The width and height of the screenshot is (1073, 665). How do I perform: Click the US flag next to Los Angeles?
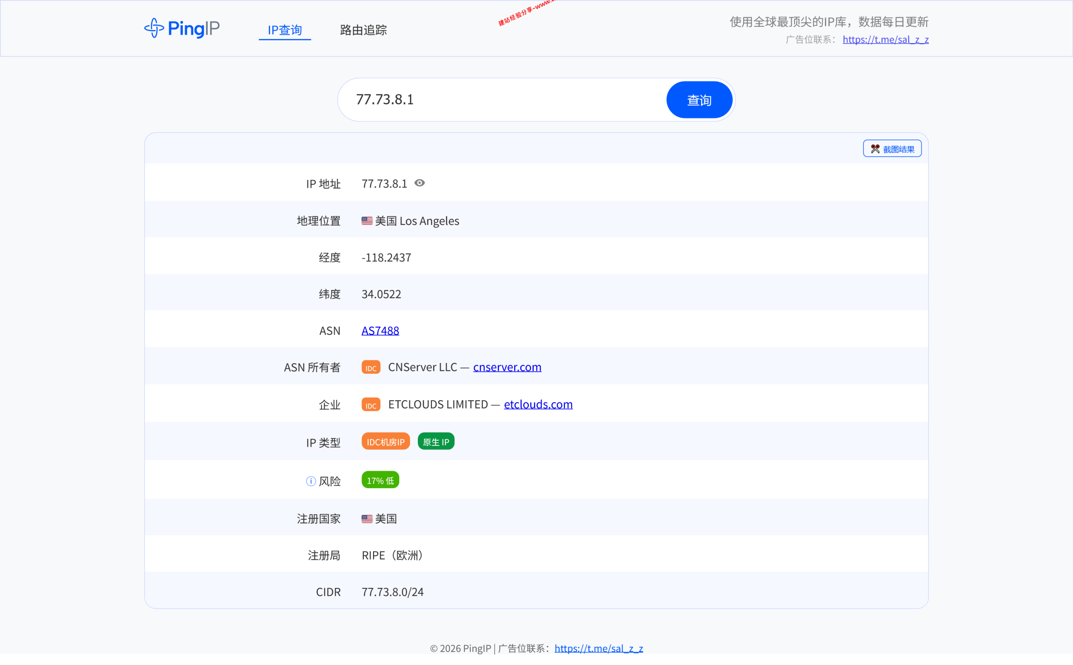pos(367,221)
